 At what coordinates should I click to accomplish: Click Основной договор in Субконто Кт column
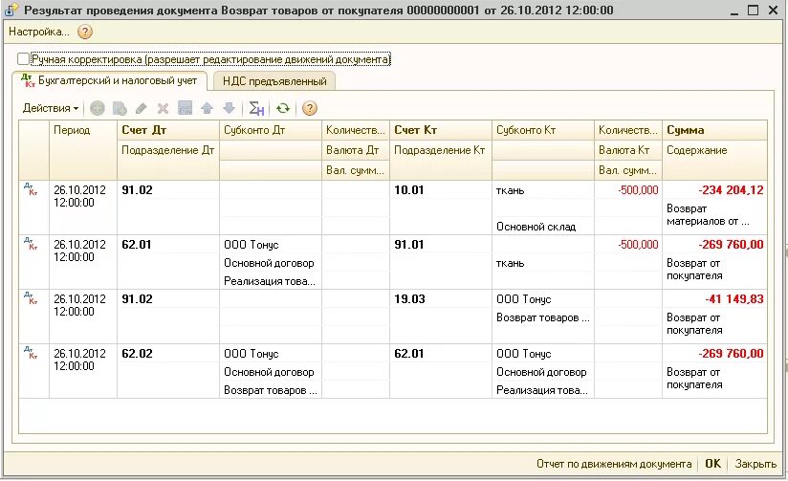(543, 372)
